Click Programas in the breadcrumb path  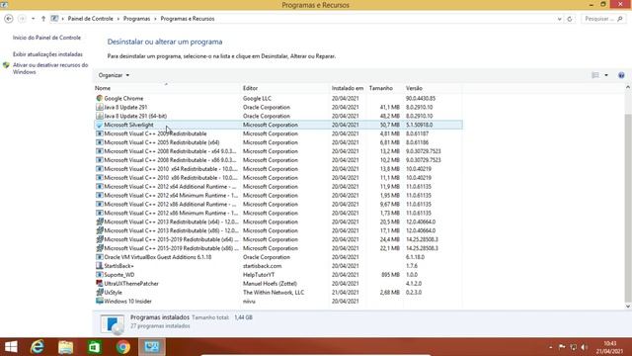pos(136,19)
